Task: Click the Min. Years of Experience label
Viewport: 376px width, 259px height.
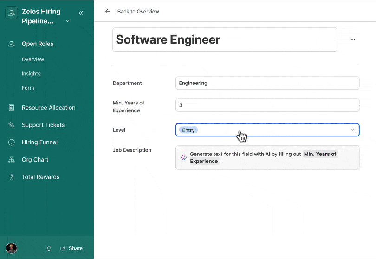Action: point(129,106)
